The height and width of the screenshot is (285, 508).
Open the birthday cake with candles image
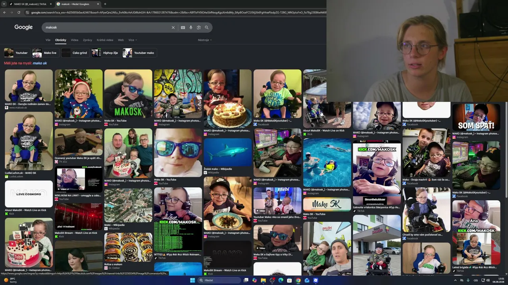(227, 99)
